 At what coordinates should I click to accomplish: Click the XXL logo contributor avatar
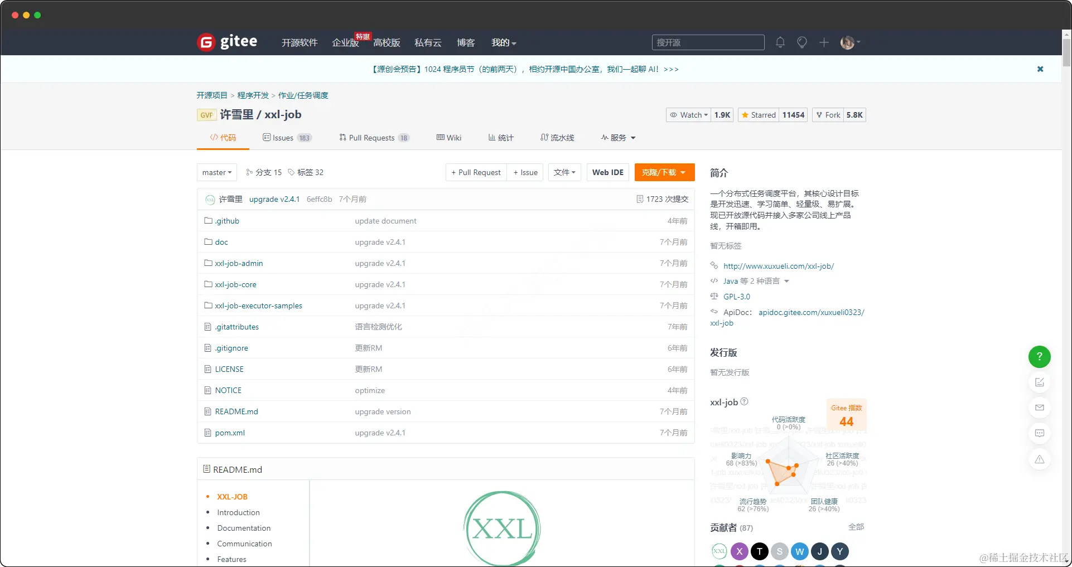tap(720, 551)
